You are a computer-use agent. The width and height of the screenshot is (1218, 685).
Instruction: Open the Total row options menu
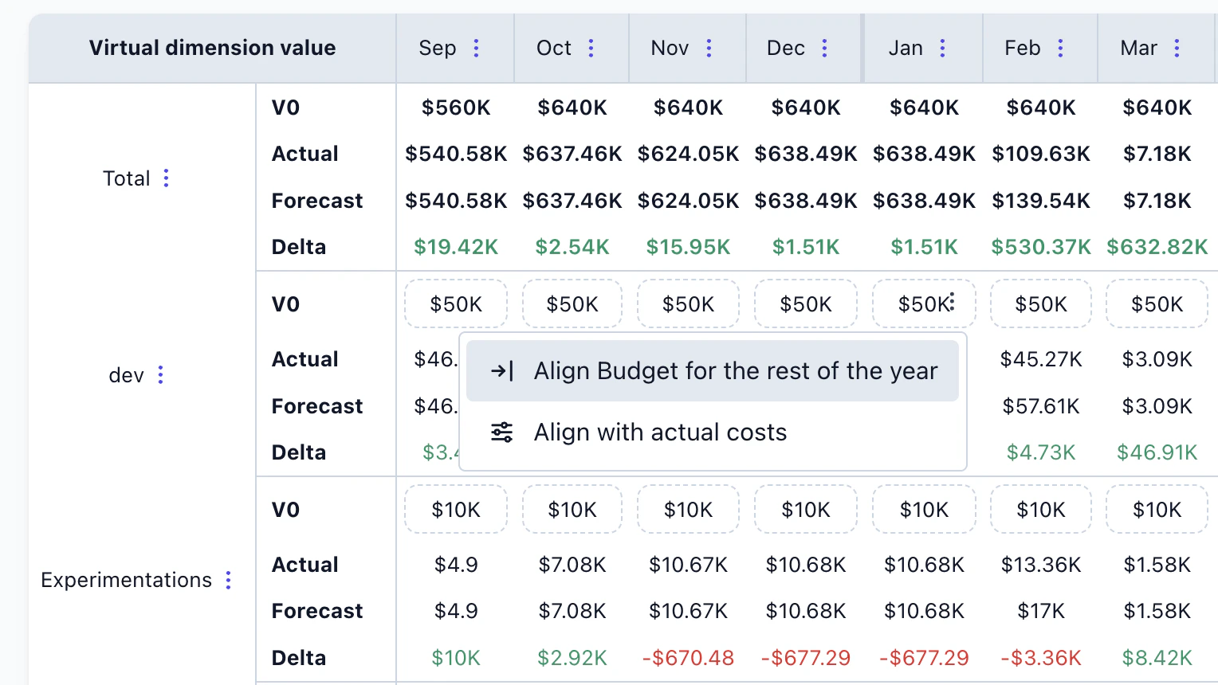coord(166,178)
